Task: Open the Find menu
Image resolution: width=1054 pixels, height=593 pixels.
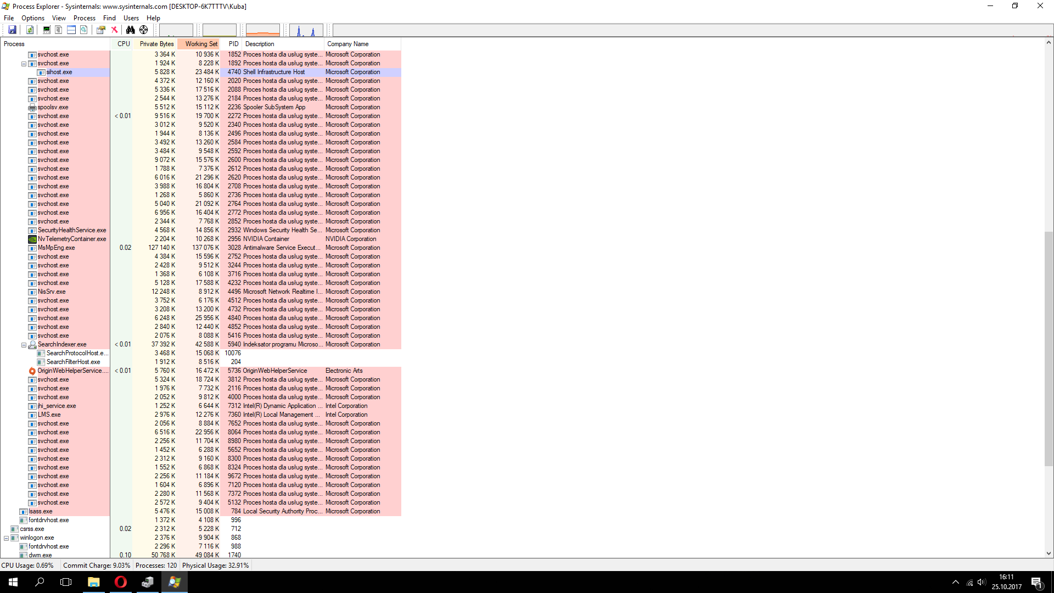Action: [x=109, y=18]
